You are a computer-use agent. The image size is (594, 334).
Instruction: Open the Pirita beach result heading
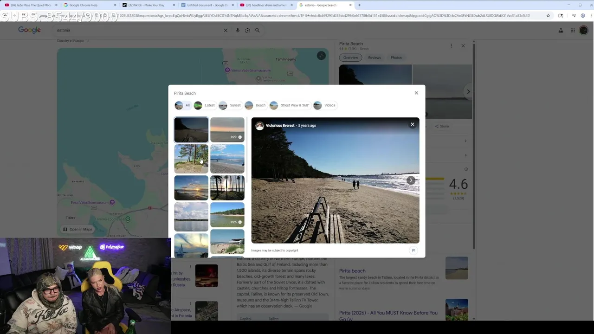point(352,271)
